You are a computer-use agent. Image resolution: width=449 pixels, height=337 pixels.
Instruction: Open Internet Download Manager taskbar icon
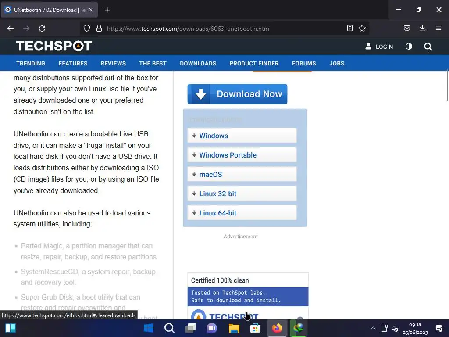click(298, 328)
